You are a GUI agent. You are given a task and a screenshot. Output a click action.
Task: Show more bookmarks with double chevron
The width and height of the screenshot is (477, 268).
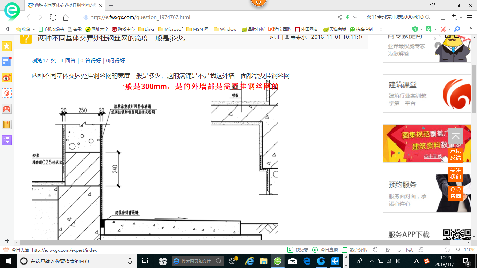tap(381, 29)
